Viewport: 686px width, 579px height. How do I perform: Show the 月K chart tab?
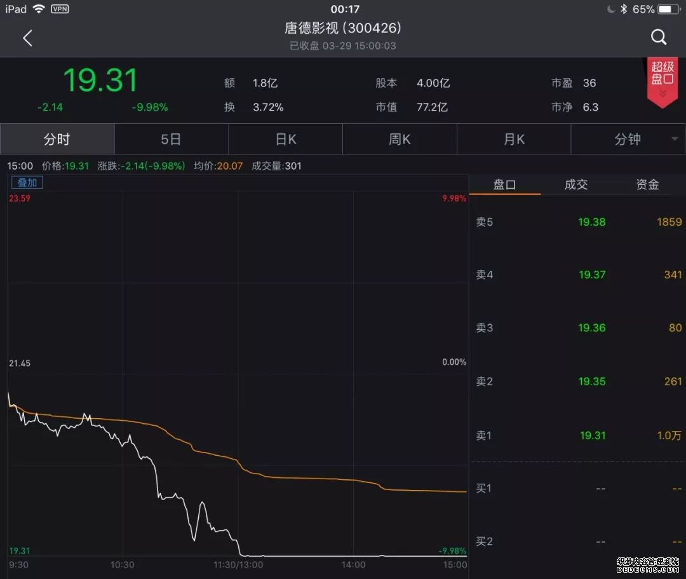click(x=514, y=139)
